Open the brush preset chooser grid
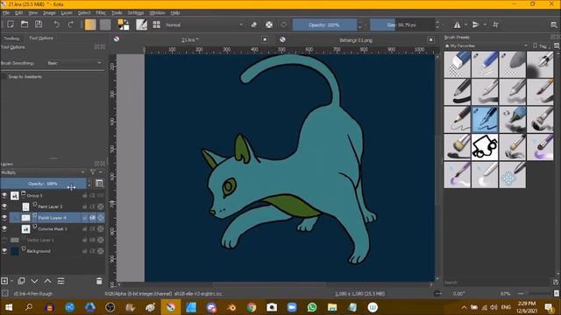The width and height of the screenshot is (561, 315). pyautogui.click(x=156, y=24)
